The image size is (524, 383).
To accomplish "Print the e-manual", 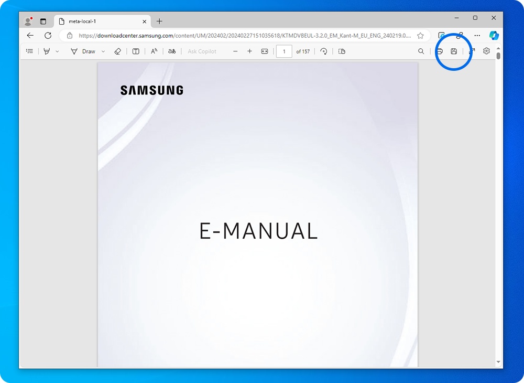I will (439, 51).
